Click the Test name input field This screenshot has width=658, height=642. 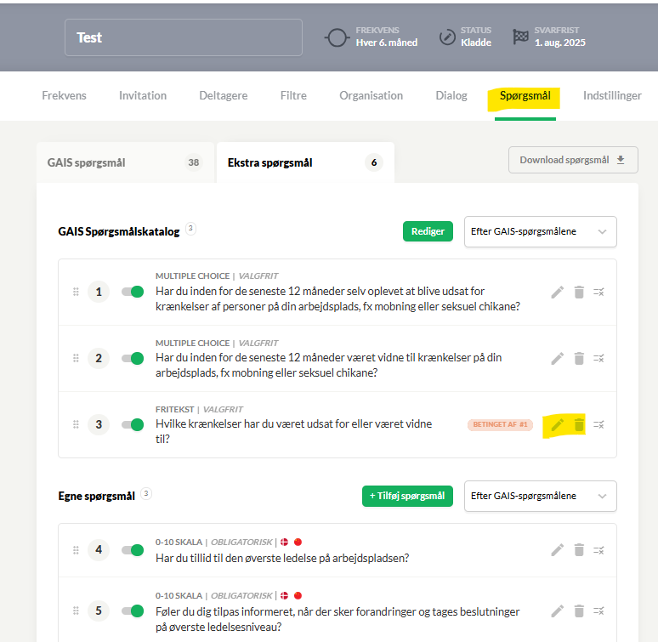coord(184,37)
